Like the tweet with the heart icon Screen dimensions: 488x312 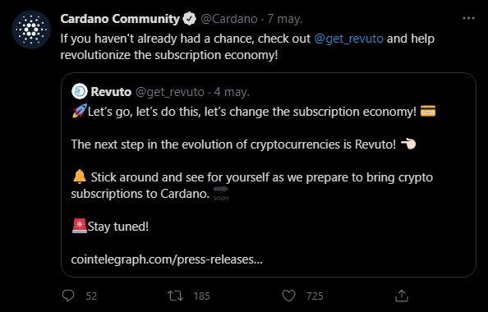288,296
